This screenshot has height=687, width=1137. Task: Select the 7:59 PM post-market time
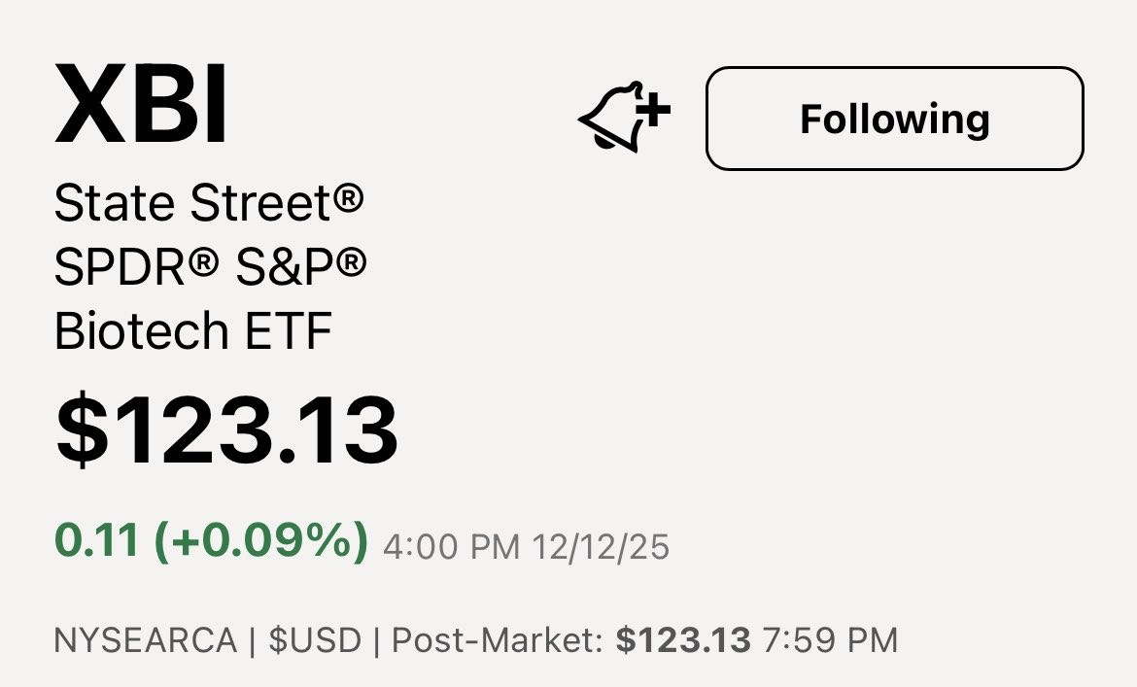click(831, 640)
